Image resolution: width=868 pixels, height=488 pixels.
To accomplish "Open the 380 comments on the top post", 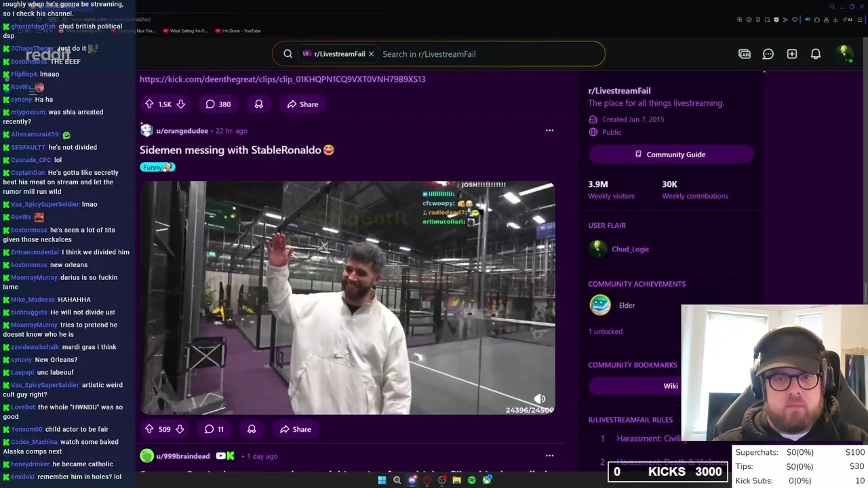I will [218, 104].
